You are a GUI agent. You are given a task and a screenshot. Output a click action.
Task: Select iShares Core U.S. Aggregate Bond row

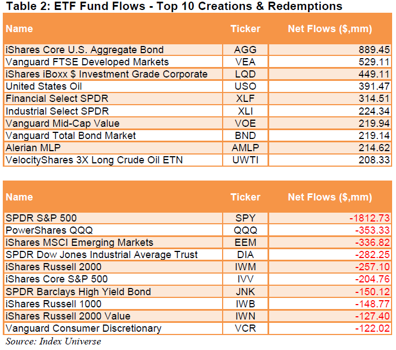84,50
